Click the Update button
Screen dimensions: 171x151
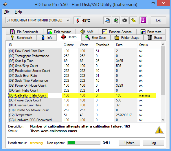tap(129, 143)
